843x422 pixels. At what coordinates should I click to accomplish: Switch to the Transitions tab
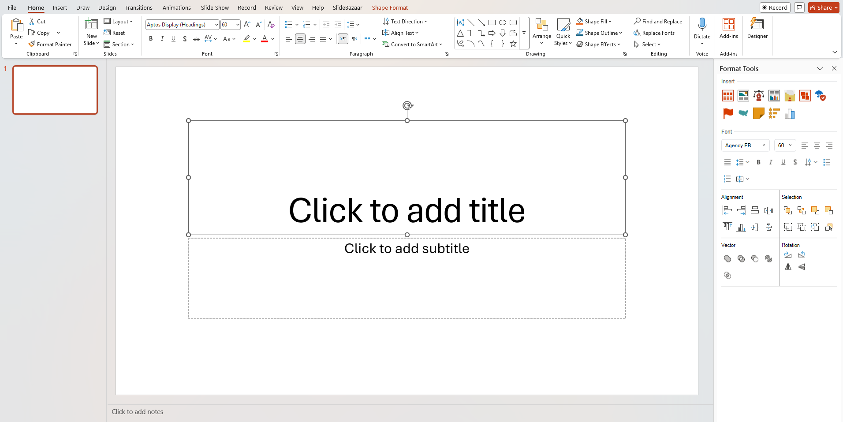point(139,7)
